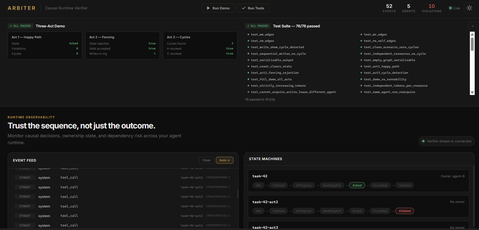479x230 pixels.
Task: Open the Act 3 — Cycles card
Action: tap(200, 46)
